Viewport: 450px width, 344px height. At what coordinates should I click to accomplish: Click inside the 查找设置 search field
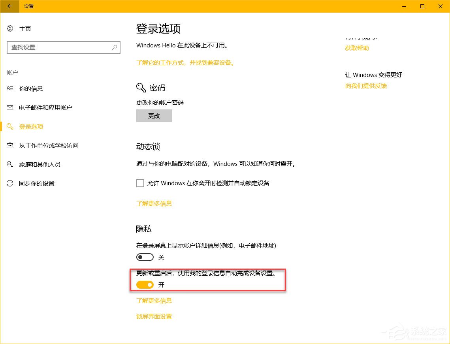pyautogui.click(x=63, y=47)
